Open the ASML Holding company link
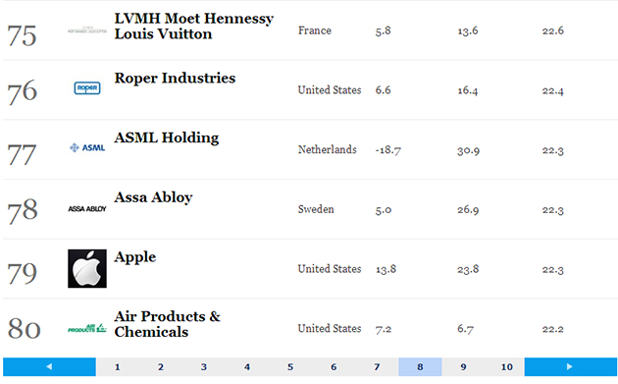The height and width of the screenshot is (384, 618). 167,137
